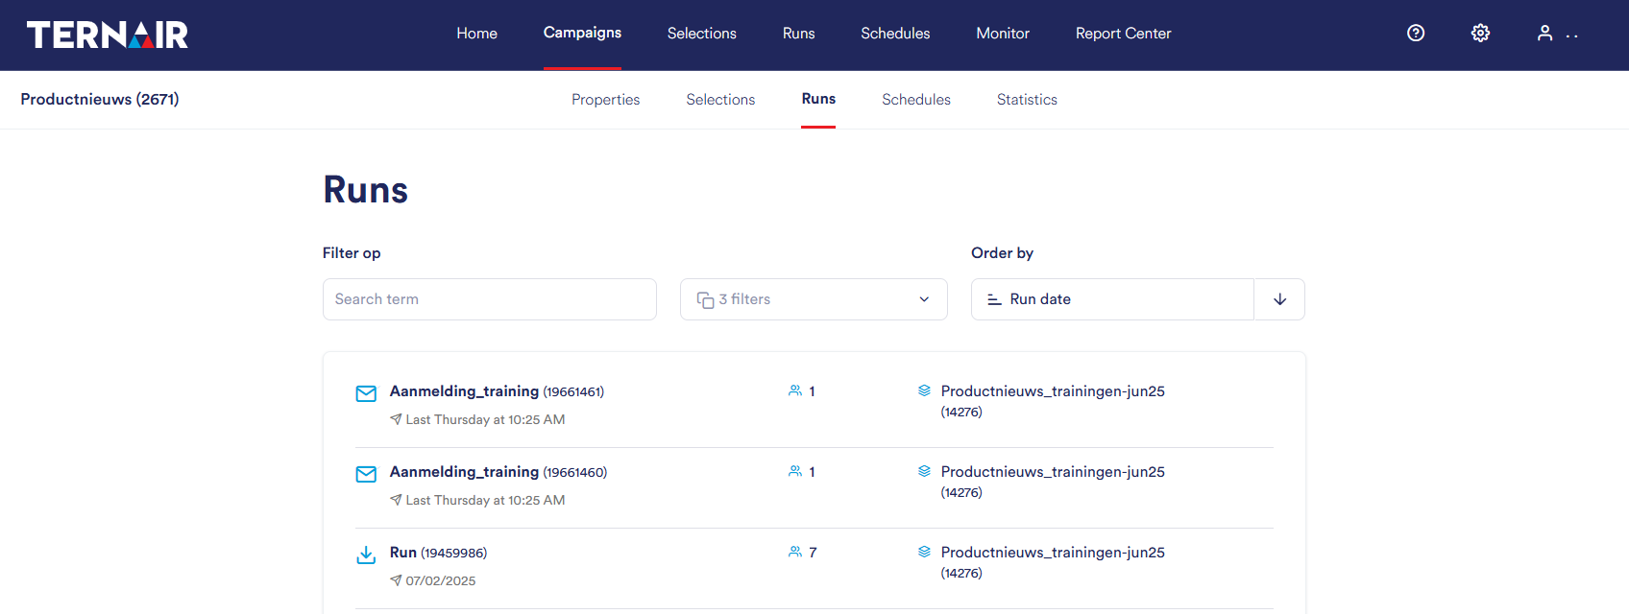Switch to the Properties tab
1629x614 pixels.
click(605, 100)
